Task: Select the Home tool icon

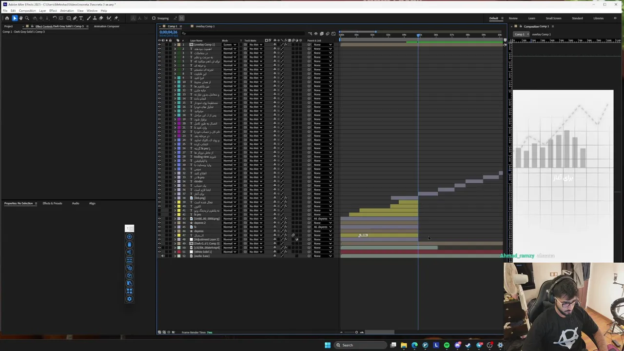Action: [x=7, y=18]
